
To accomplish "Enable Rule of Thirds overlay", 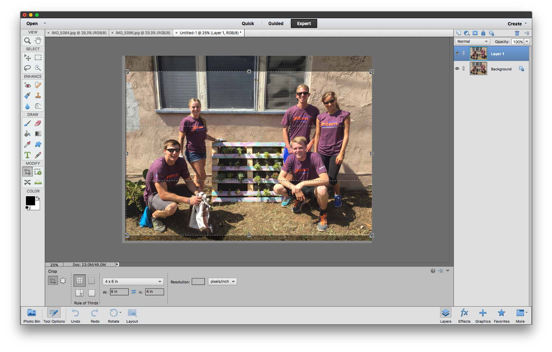I will (x=79, y=281).
